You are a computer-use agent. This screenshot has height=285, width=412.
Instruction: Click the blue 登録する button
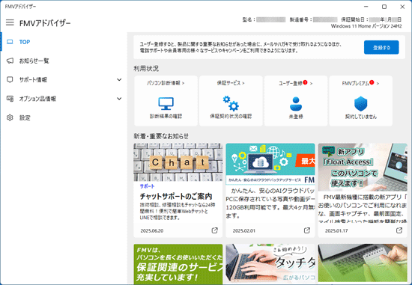(381, 48)
